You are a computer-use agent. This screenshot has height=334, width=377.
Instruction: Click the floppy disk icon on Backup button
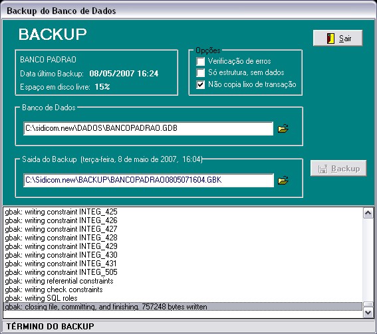click(323, 169)
